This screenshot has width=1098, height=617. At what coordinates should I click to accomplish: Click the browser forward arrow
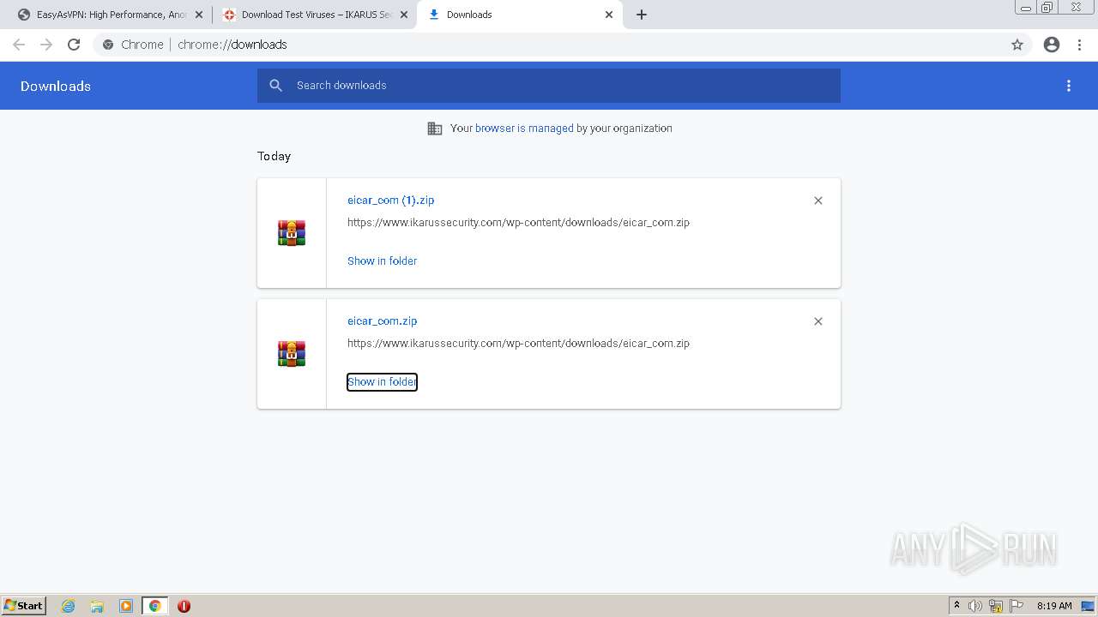(x=46, y=45)
